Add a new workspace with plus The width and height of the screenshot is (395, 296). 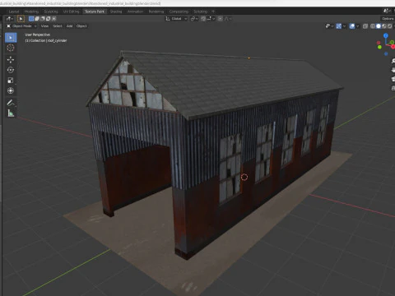tap(213, 12)
